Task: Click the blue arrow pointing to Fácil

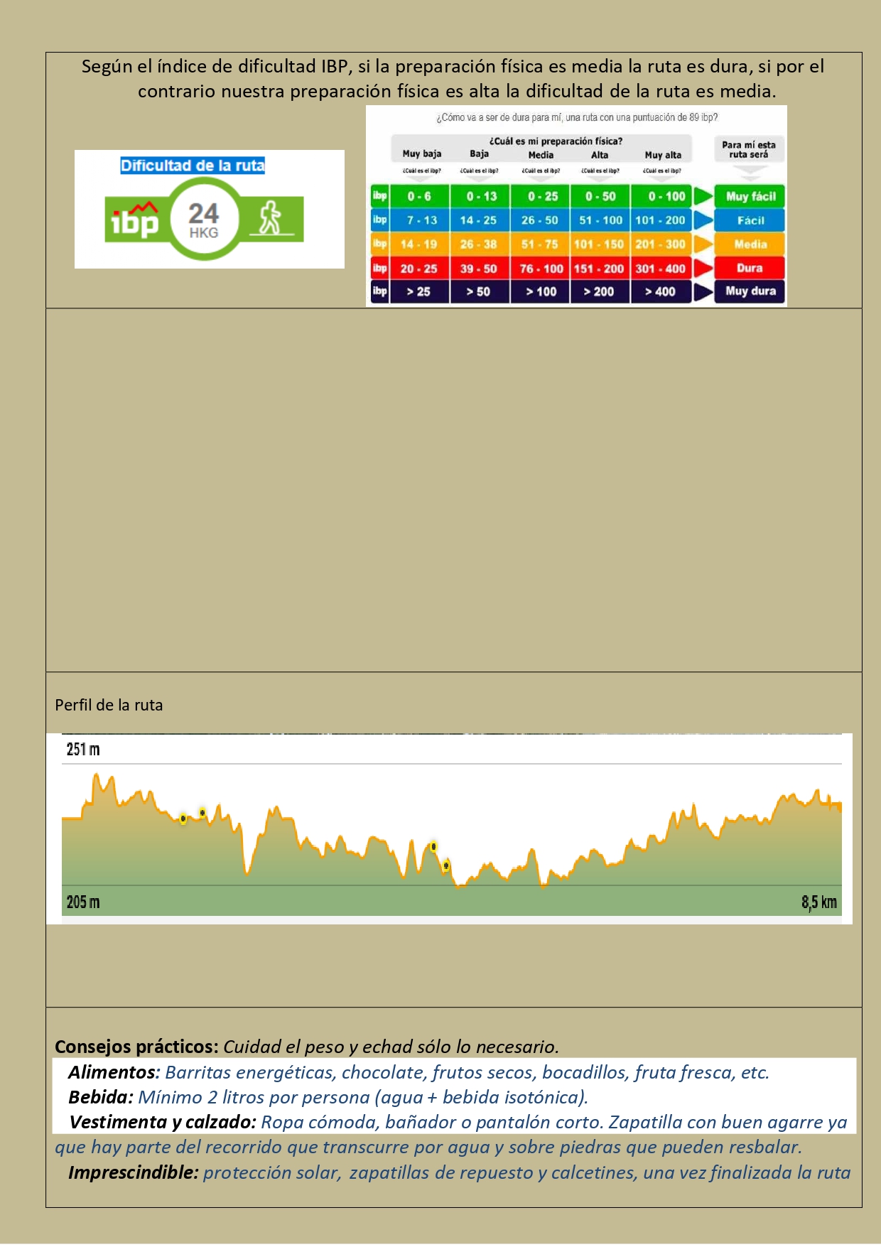Action: 703,220
